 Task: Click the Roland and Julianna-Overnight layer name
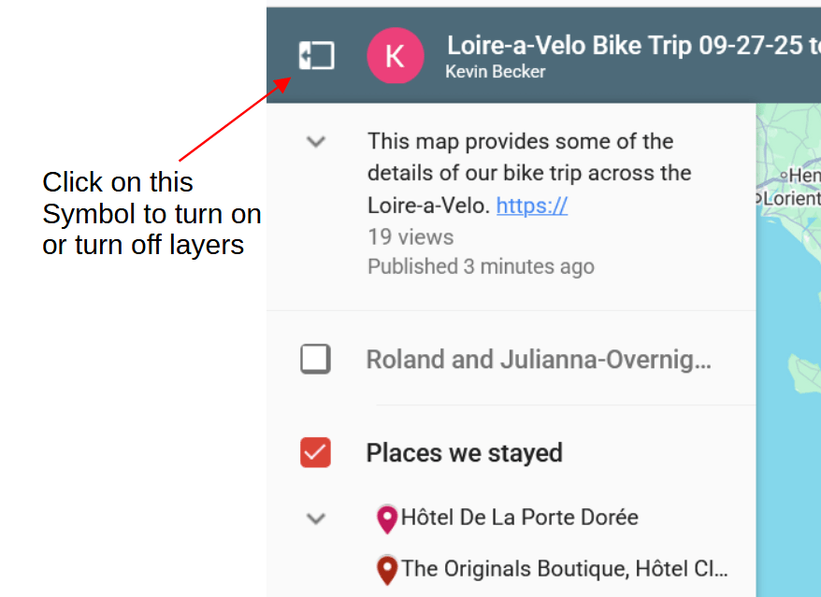(539, 360)
